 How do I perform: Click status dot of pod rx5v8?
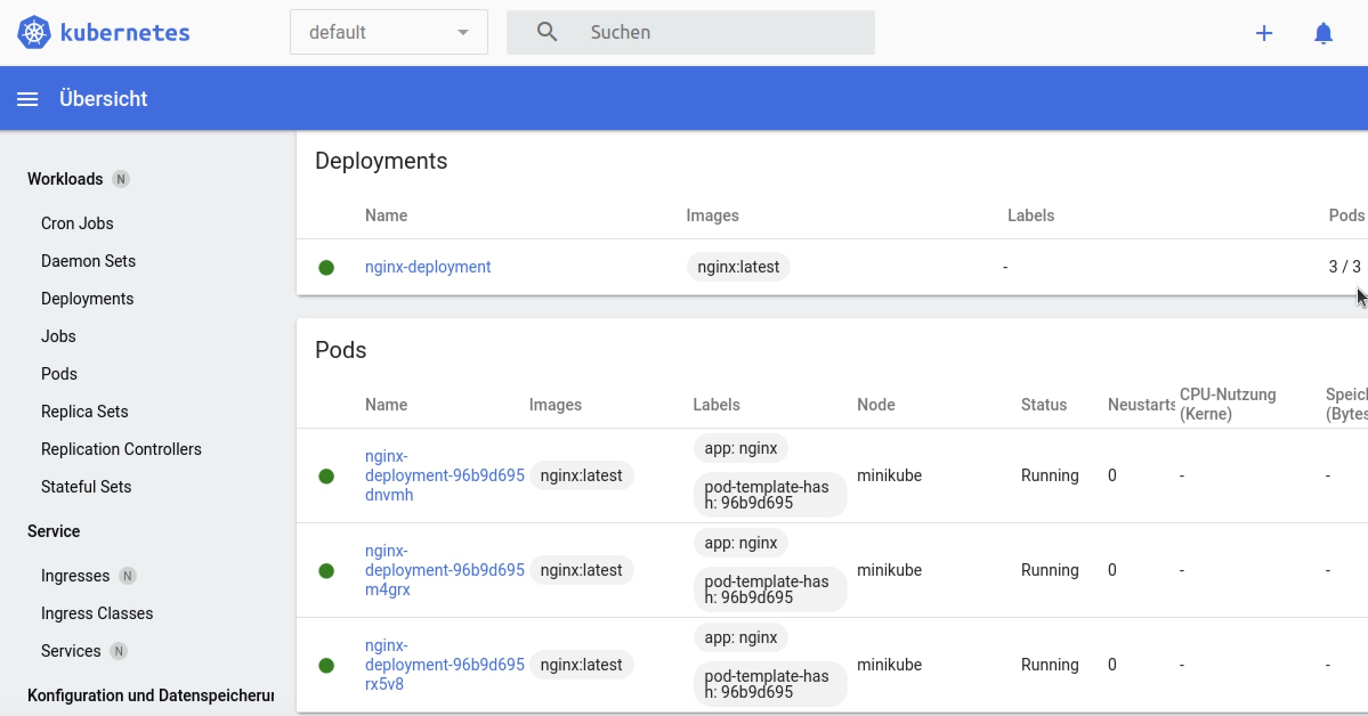coord(326,665)
